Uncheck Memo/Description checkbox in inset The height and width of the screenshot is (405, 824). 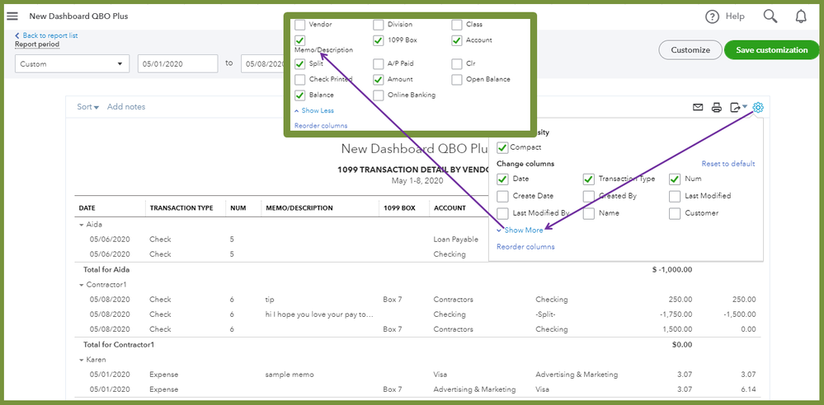tap(299, 40)
